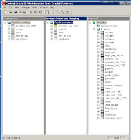
Task: Click the Open Online blue folder icon
Action: point(15,12)
